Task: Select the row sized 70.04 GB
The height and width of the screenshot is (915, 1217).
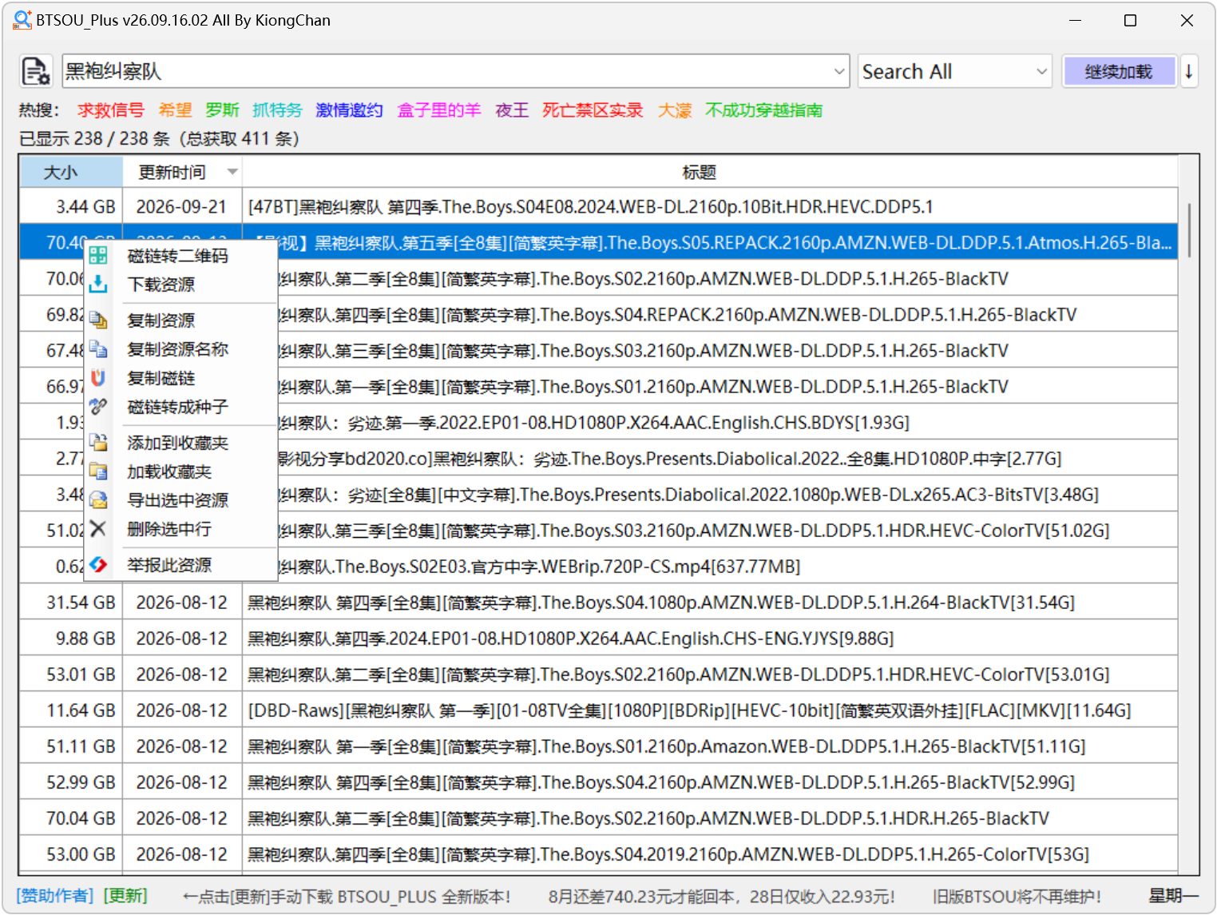Action: click(599, 818)
